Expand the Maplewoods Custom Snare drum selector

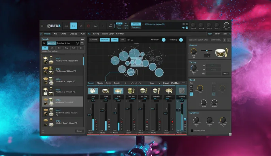[x=205, y=40]
